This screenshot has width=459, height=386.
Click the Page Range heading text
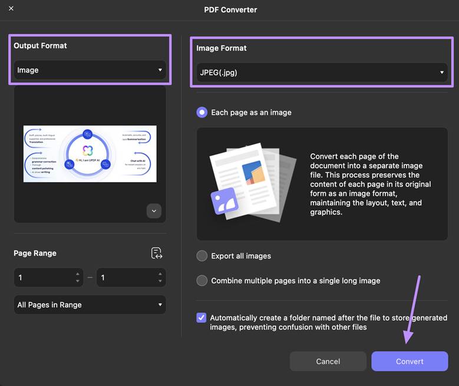35,253
